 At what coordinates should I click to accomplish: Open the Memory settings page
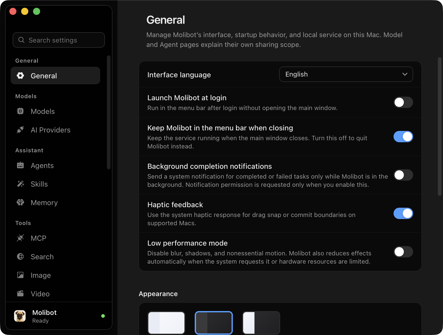point(55,202)
